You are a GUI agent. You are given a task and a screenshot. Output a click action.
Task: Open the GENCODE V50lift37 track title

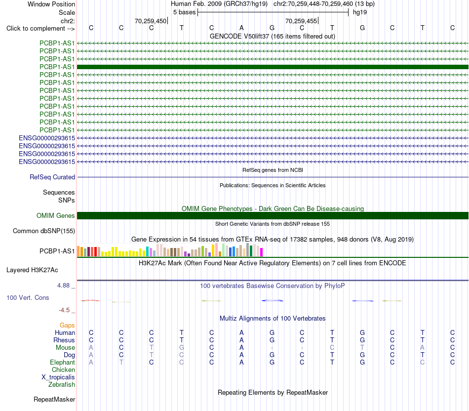pos(273,36)
